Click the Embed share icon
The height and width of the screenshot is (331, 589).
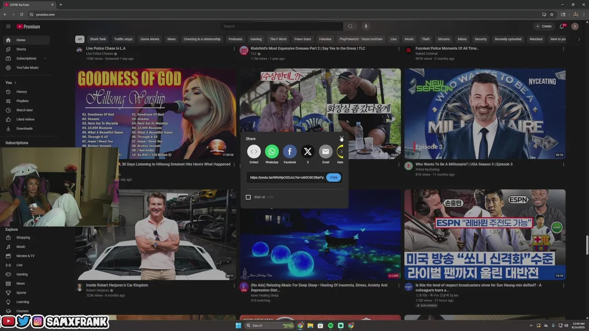(254, 151)
